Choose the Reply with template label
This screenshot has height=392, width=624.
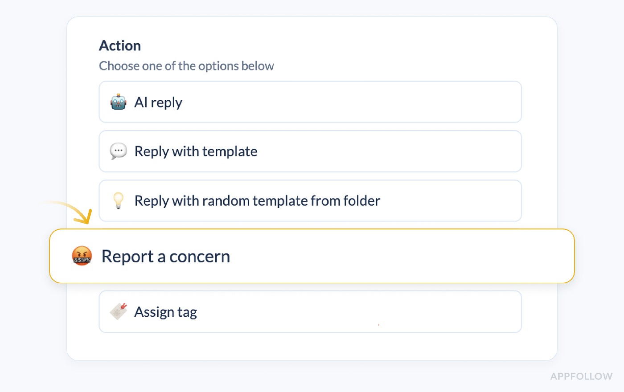pyautogui.click(x=196, y=151)
